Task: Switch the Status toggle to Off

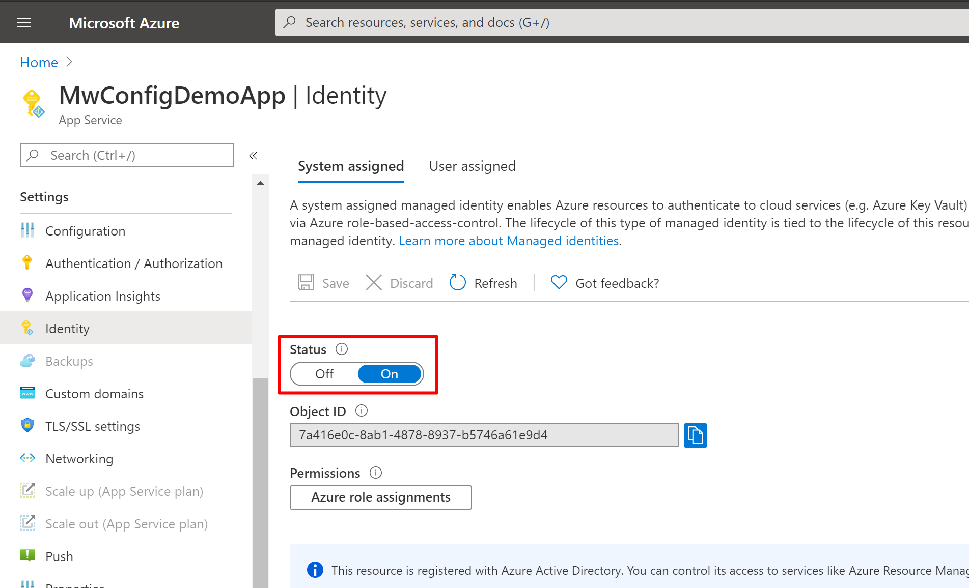Action: coord(324,374)
